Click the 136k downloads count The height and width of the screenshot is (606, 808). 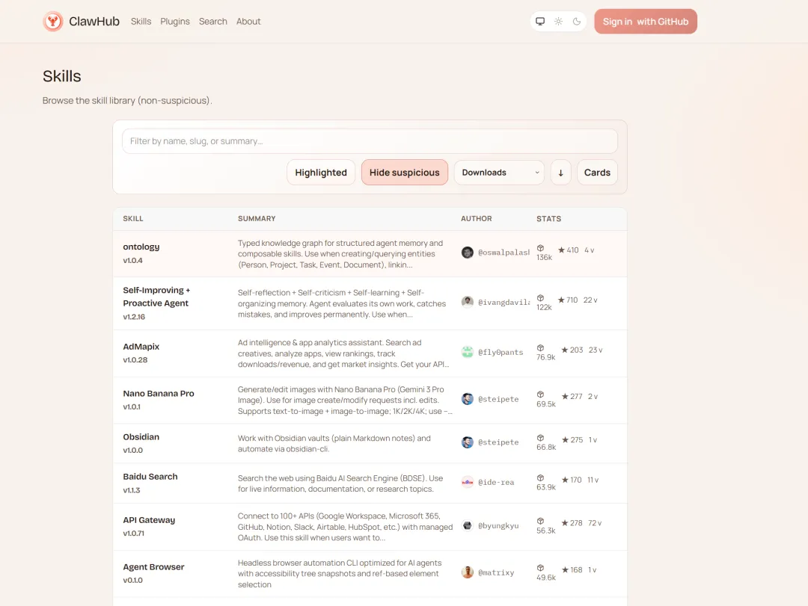[x=544, y=258]
